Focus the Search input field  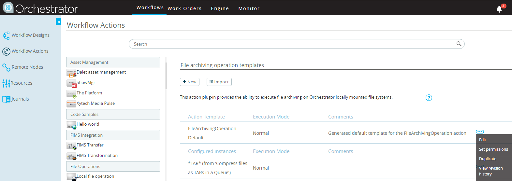coord(297,44)
